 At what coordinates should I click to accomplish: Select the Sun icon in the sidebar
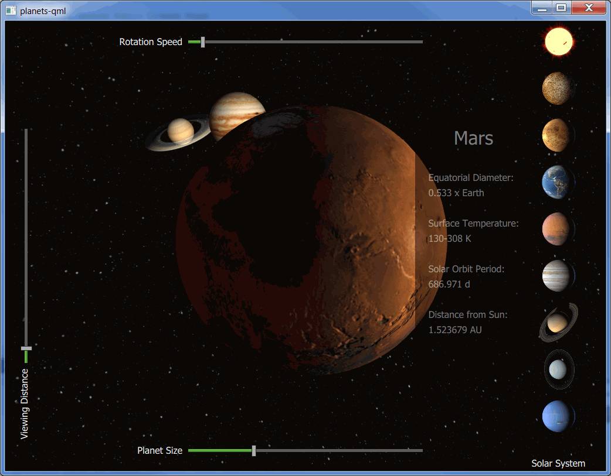coord(558,41)
